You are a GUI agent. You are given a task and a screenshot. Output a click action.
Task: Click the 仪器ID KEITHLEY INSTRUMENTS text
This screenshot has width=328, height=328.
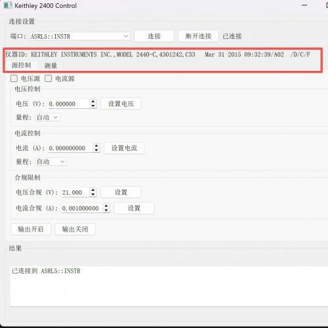(157, 54)
